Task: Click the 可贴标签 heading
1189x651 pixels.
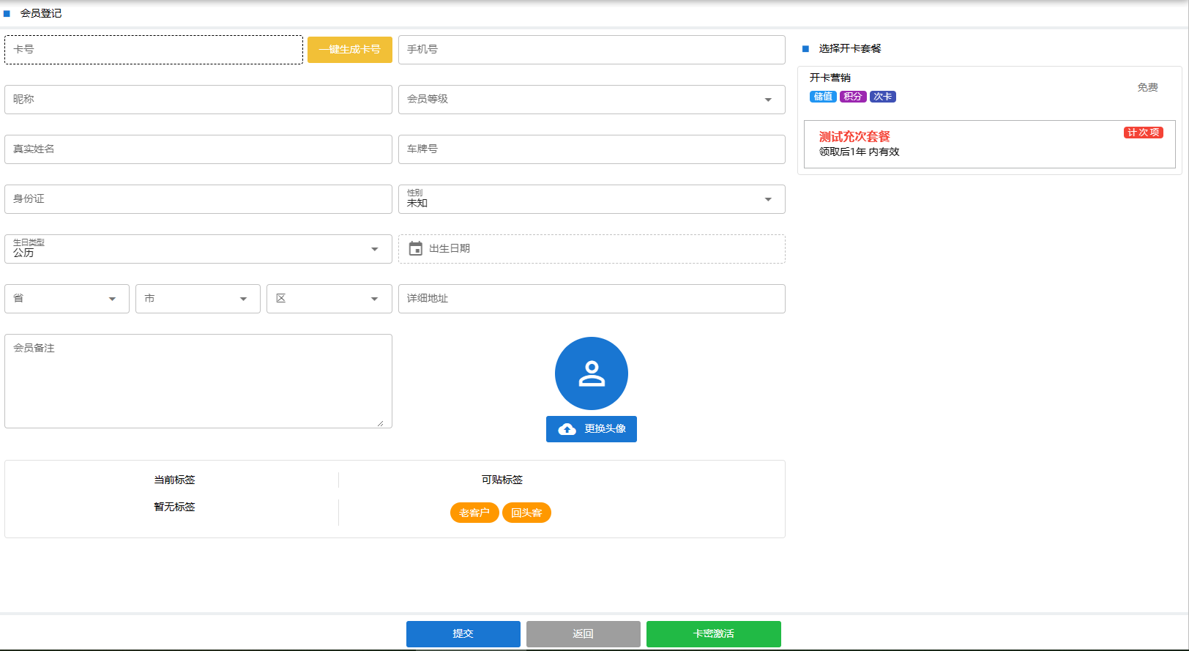Action: pyautogui.click(x=502, y=480)
